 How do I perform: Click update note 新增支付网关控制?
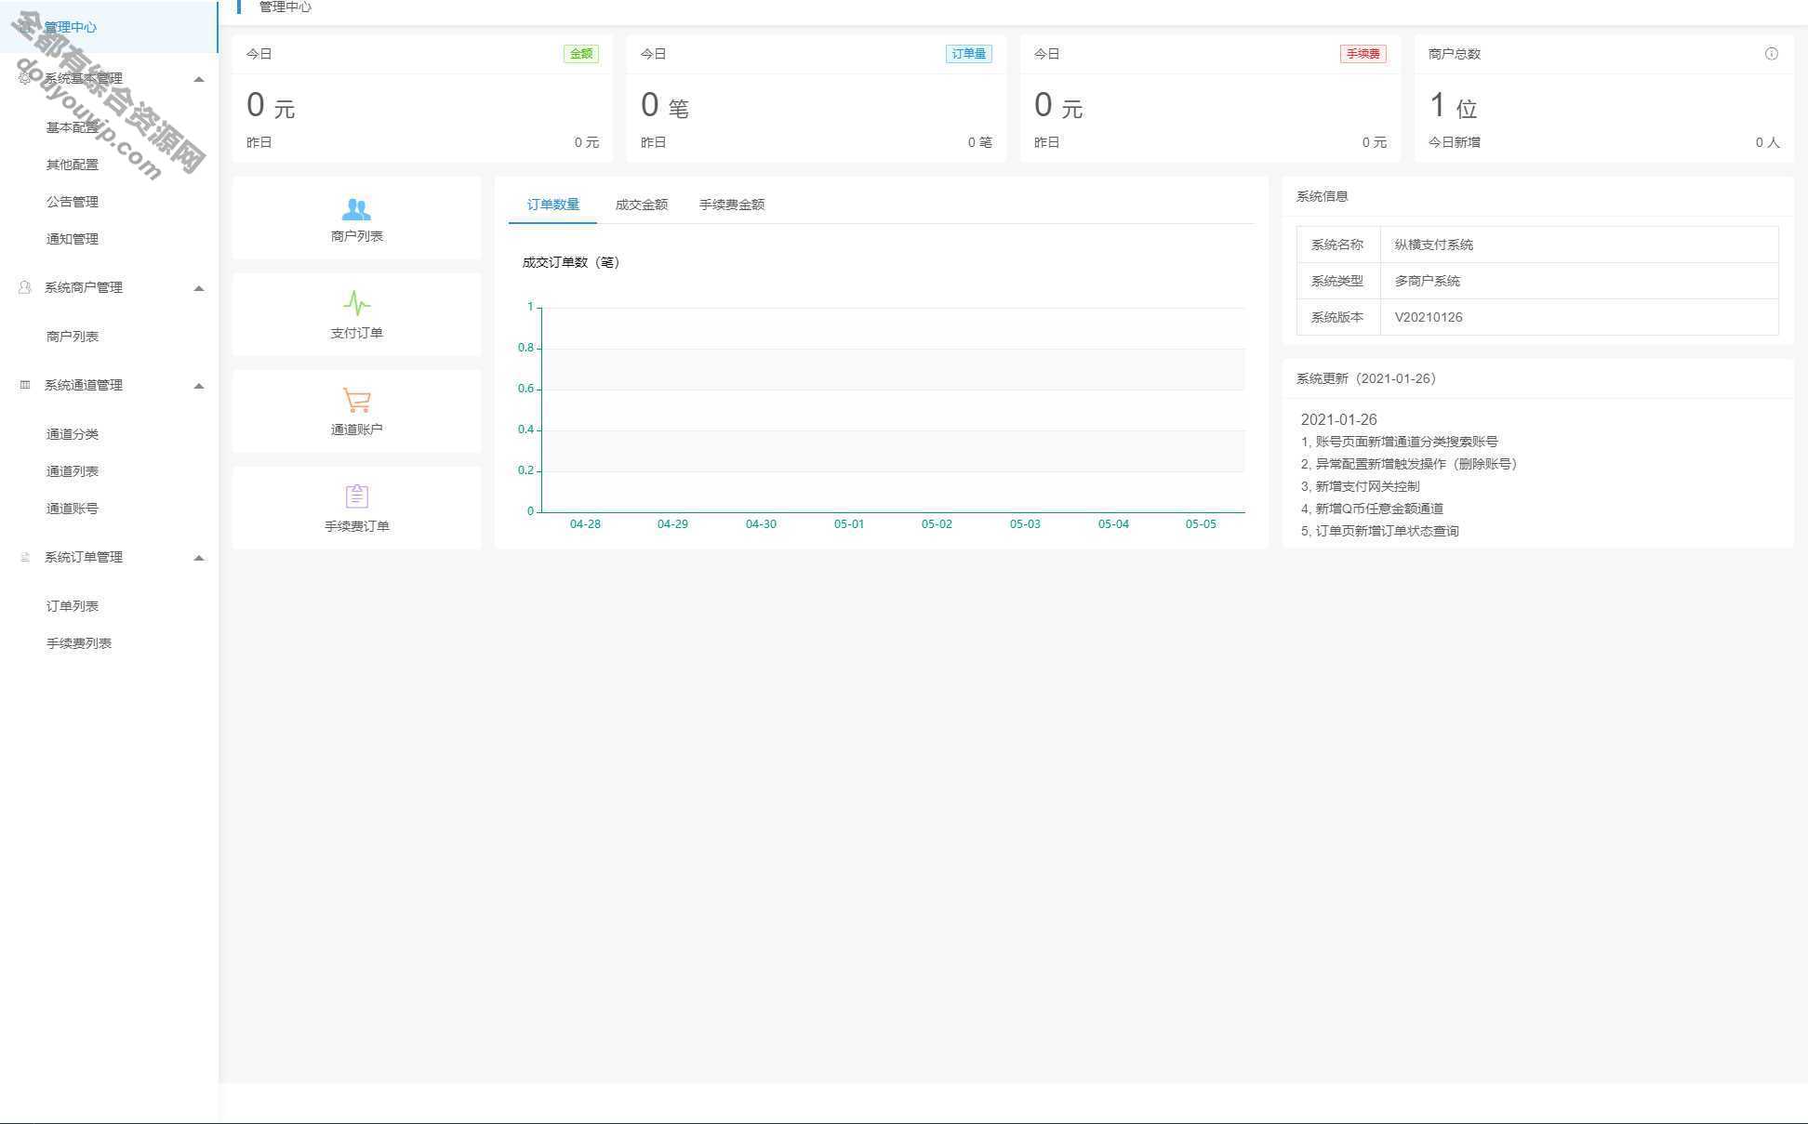click(x=1367, y=486)
